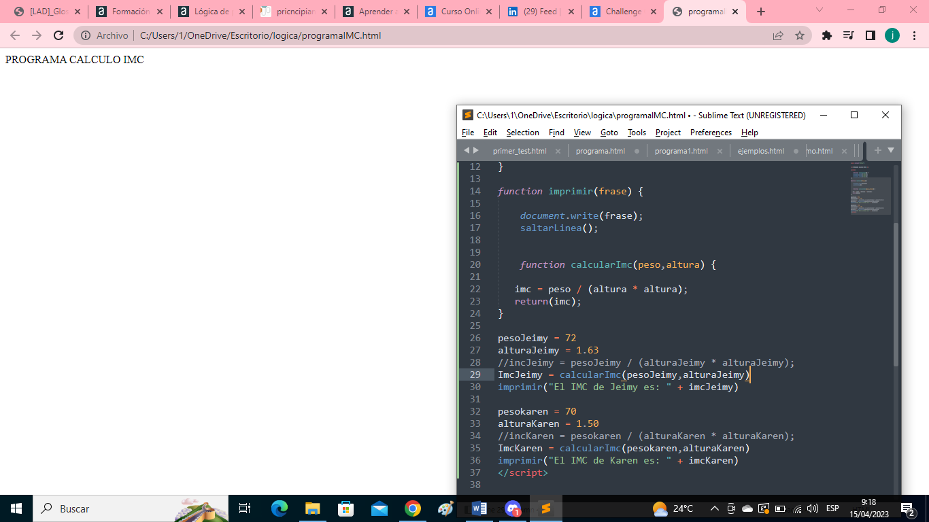Close the unsaved programa.html tab dot

point(637,151)
